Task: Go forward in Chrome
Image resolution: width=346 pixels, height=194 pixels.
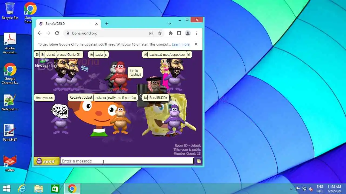Action: (48, 33)
